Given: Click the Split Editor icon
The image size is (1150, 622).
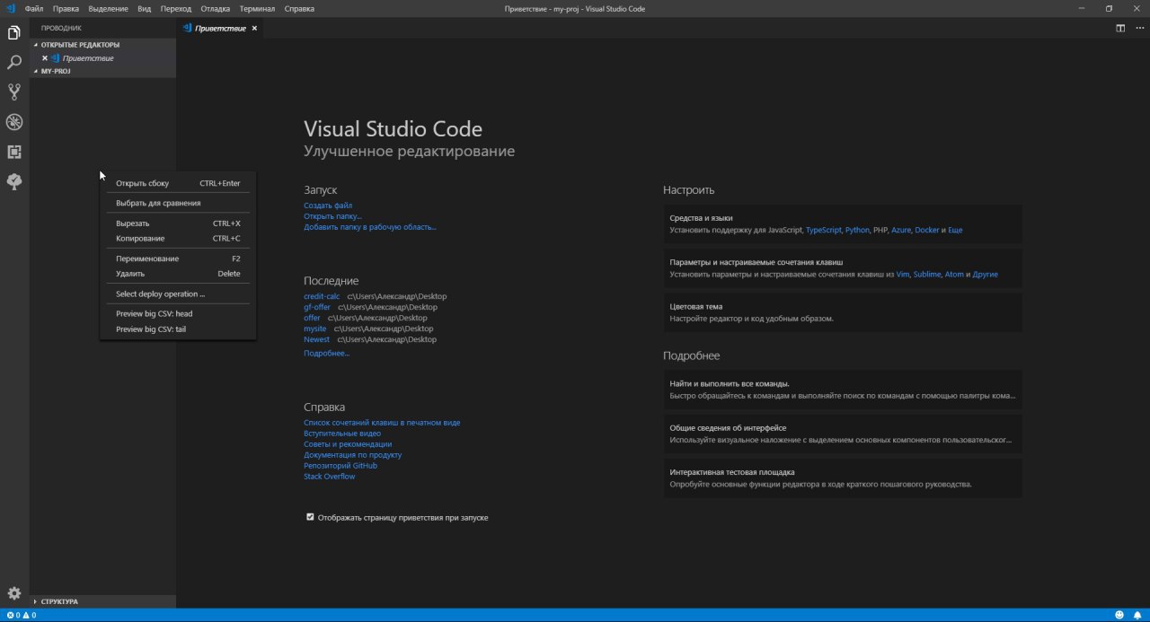Looking at the screenshot, I should pyautogui.click(x=1120, y=28).
